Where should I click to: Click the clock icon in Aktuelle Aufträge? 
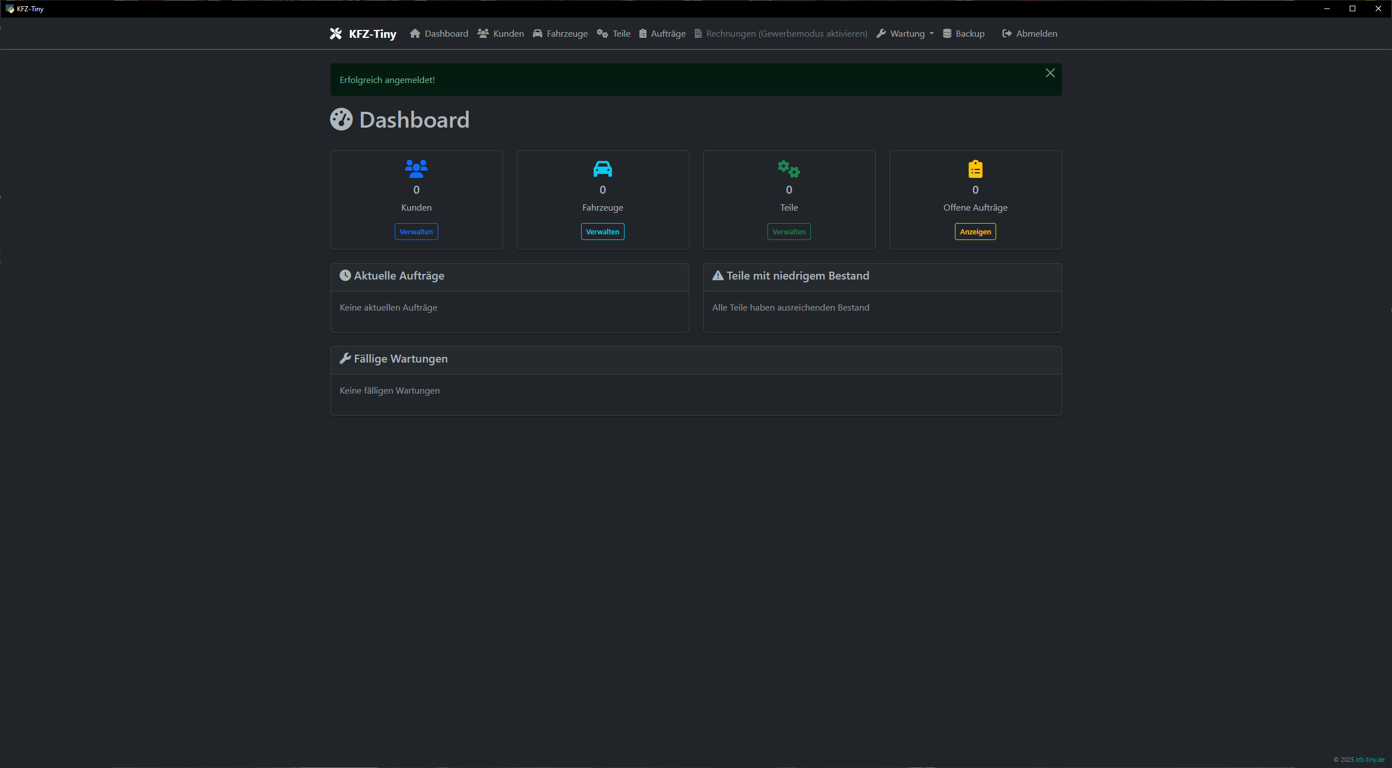(345, 276)
